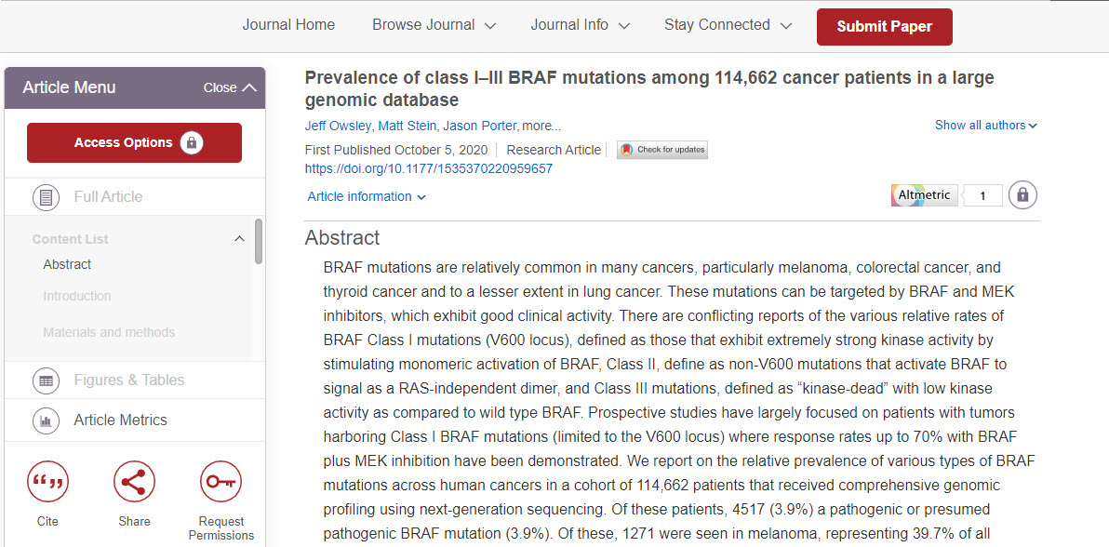Collapse the Content List section
This screenshot has width=1109, height=547.
pos(239,239)
